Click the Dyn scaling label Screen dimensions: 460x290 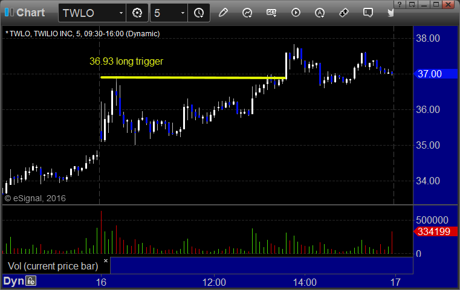tap(13, 281)
